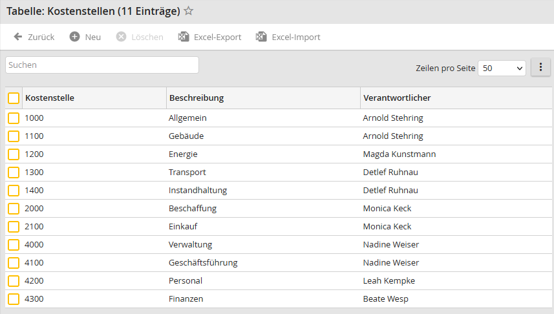Click the back arrow icon

coord(18,37)
